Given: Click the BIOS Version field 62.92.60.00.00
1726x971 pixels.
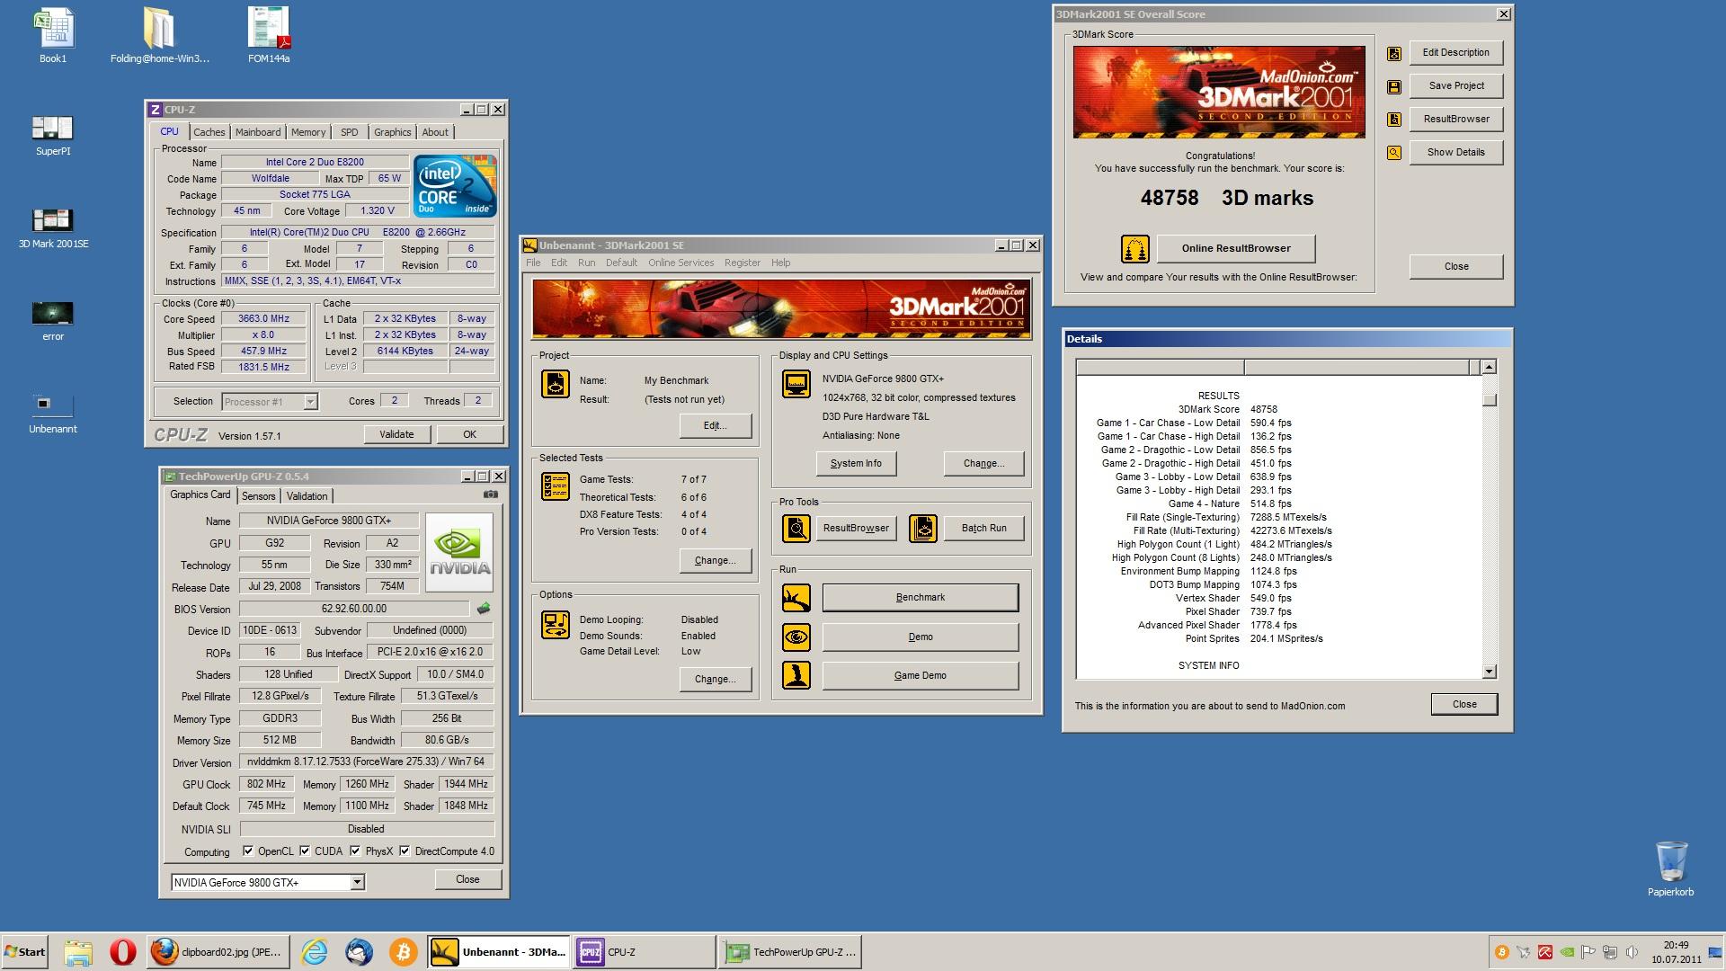Looking at the screenshot, I should click(354, 609).
